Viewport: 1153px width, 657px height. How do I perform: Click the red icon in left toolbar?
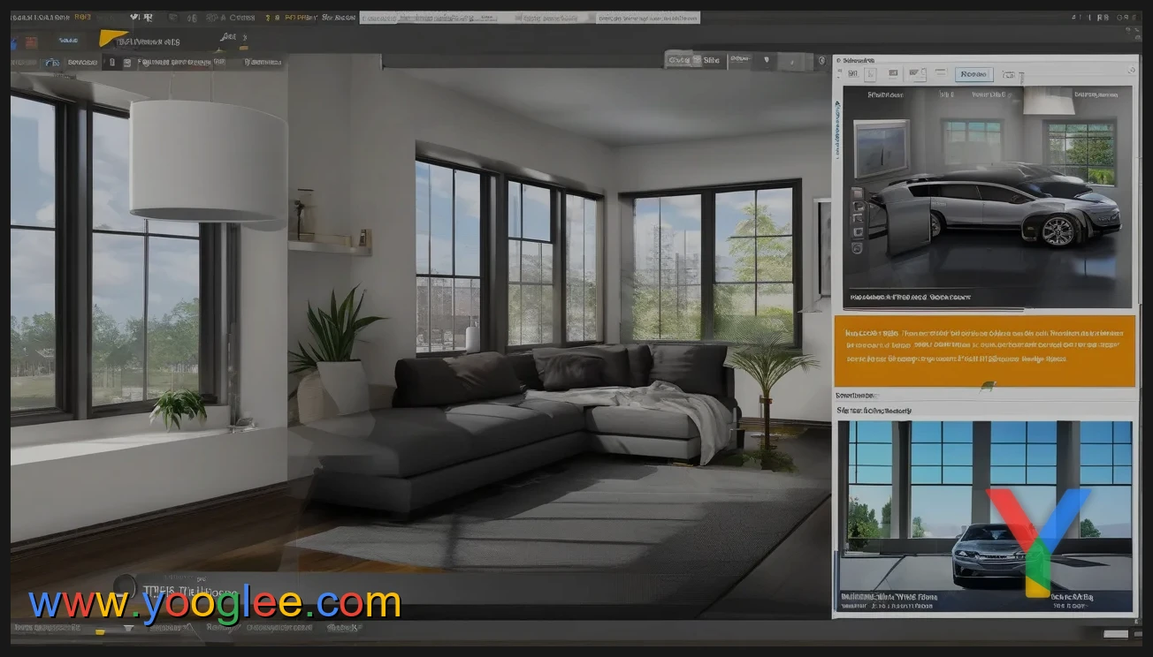click(29, 42)
